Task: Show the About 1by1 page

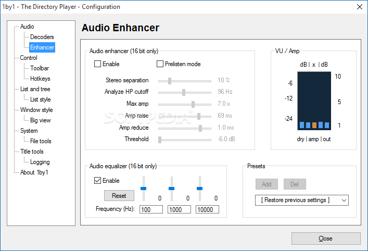Action: coord(34,172)
